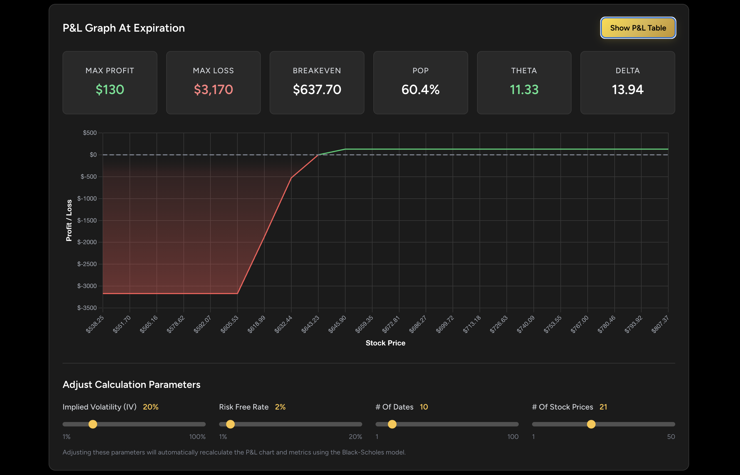Click the THETA metric card
740x475 pixels.
tap(524, 82)
